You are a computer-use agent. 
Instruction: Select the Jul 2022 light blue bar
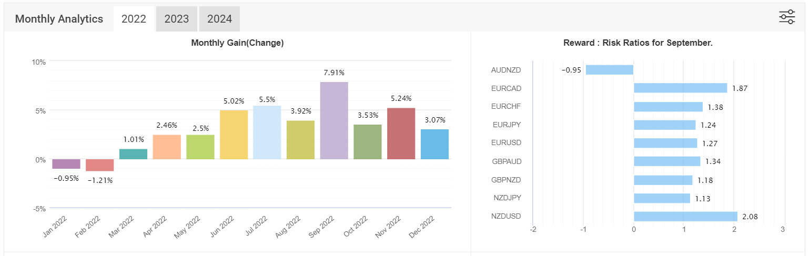pyautogui.click(x=267, y=132)
